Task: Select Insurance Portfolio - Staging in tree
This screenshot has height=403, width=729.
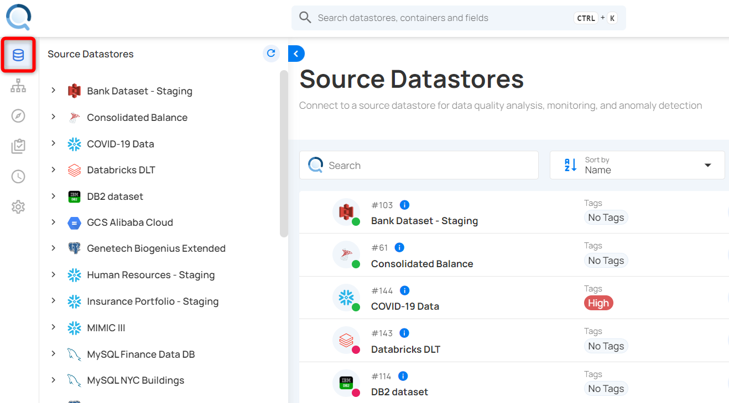Action: pos(153,301)
